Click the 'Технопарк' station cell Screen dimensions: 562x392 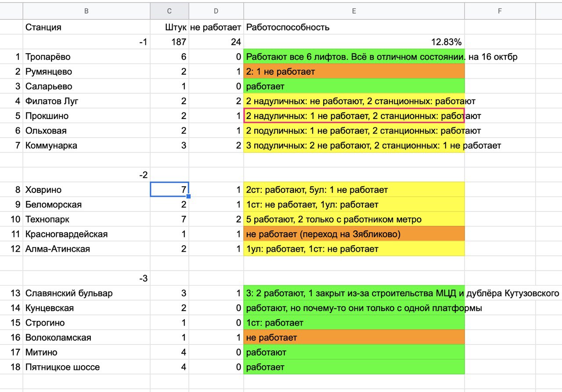pos(86,219)
